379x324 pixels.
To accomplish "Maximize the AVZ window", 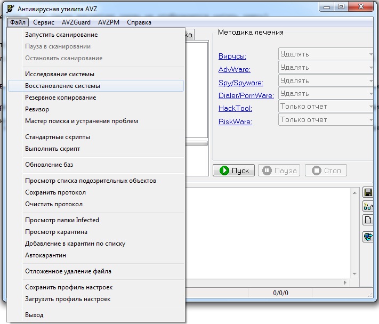I will [341, 7].
